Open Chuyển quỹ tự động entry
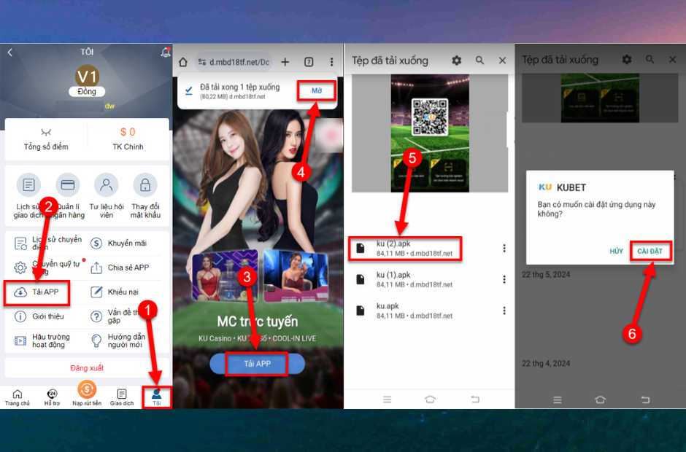 click(x=48, y=268)
